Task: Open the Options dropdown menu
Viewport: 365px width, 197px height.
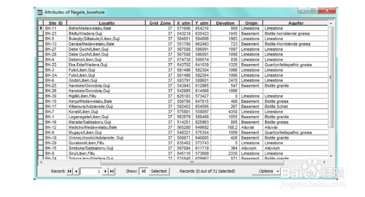Action: [x=266, y=171]
